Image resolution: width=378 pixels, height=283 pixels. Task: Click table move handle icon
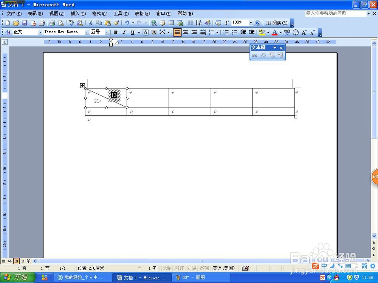pyautogui.click(x=82, y=85)
